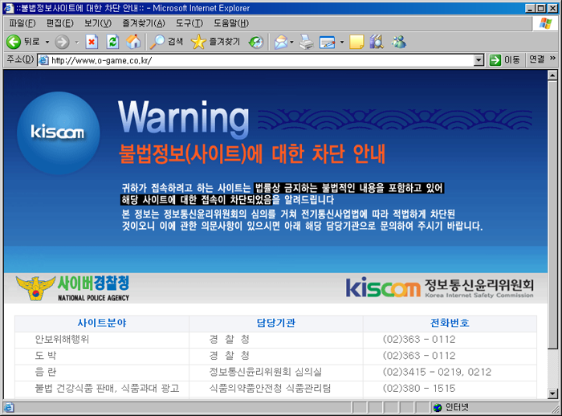Viewport: 562px width, 416px height.
Task: Open the history clock icon
Action: click(x=256, y=42)
